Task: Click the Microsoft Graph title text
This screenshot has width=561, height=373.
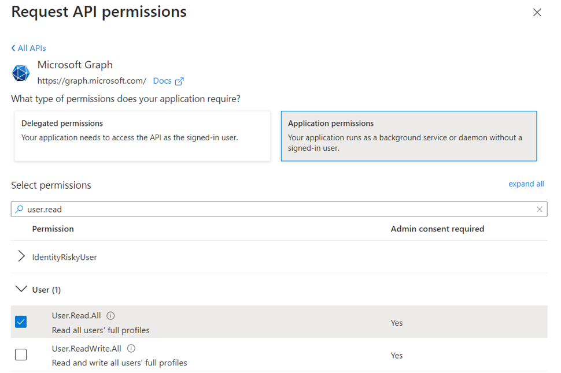Action: [75, 65]
